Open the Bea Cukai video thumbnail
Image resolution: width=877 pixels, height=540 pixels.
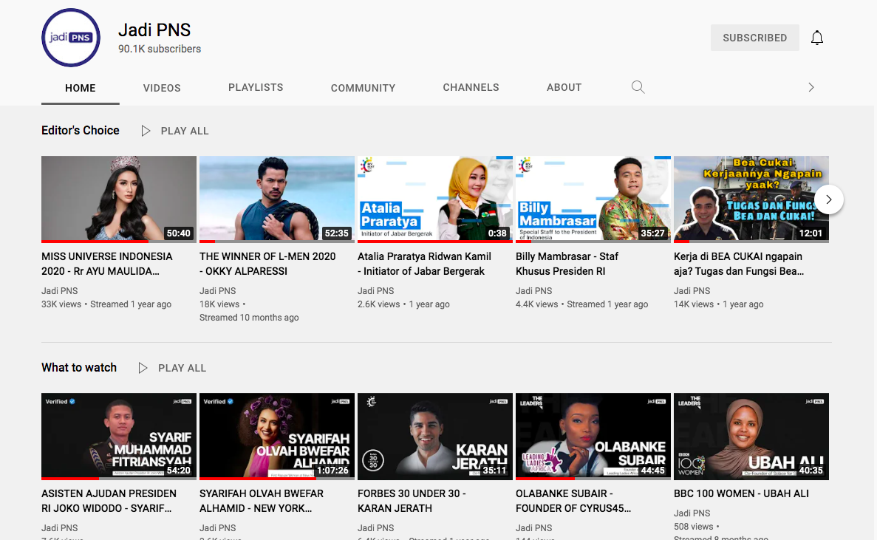pos(751,199)
